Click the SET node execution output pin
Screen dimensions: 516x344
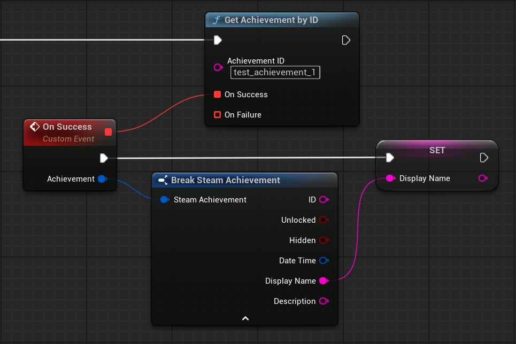click(x=483, y=158)
